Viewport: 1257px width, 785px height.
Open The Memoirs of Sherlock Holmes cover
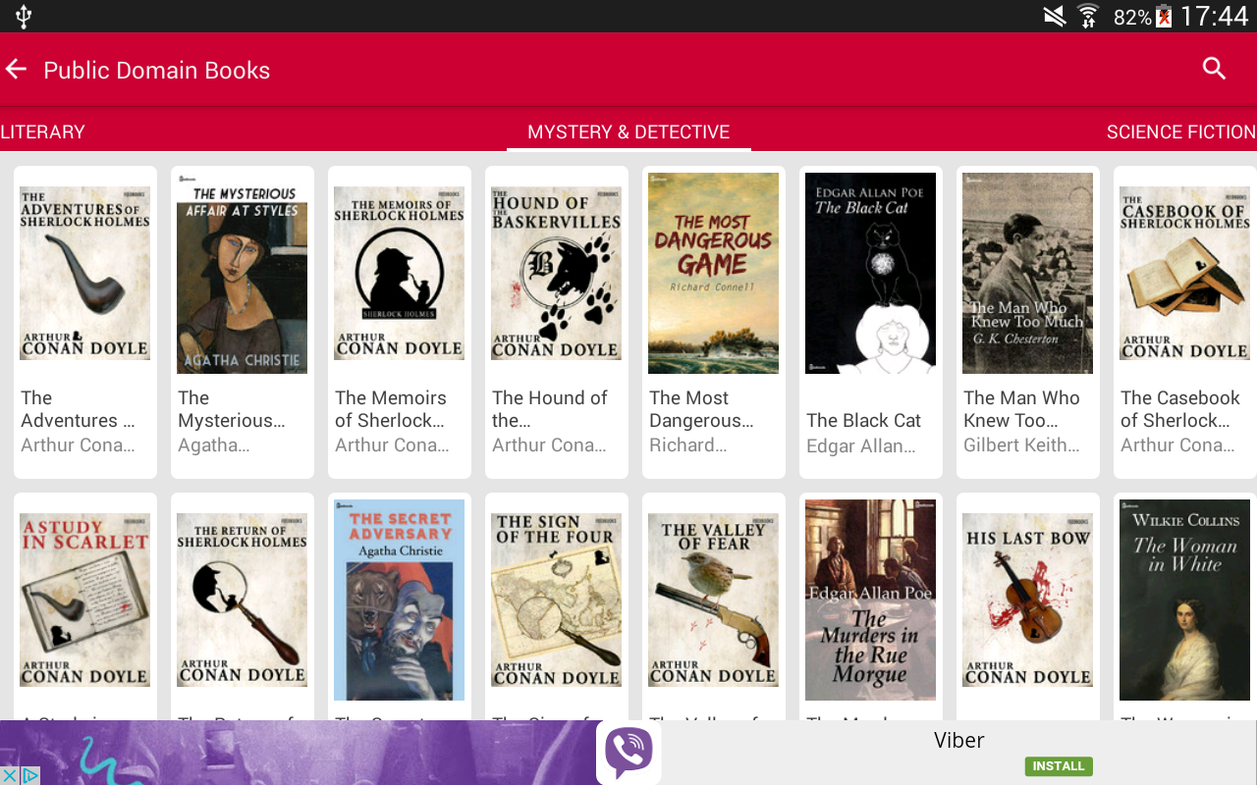400,274
